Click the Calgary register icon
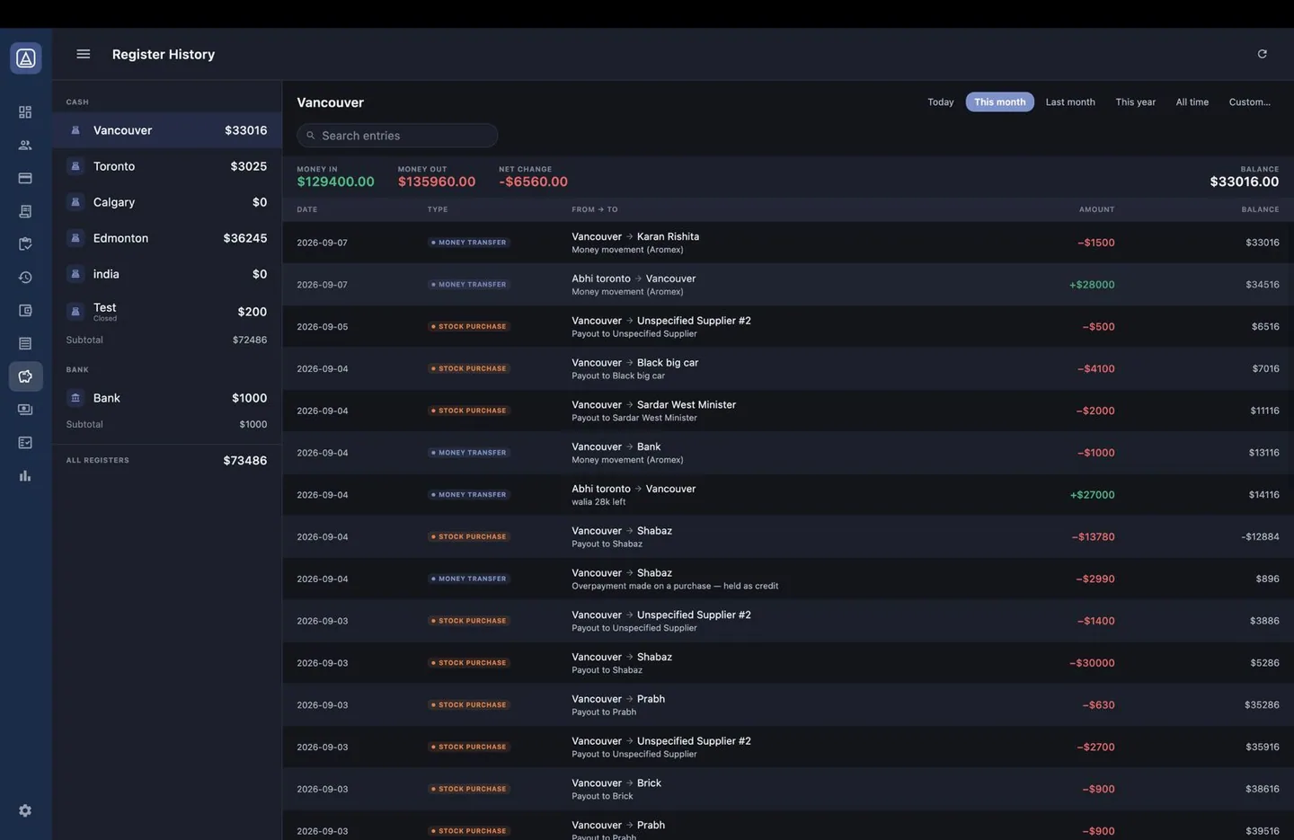Screen dimensions: 1294x840 point(75,202)
